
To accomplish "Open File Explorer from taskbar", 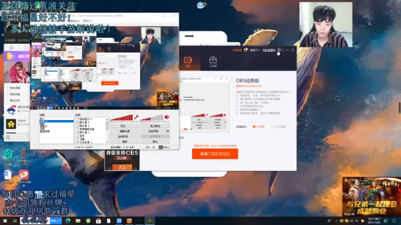I will [x=78, y=220].
